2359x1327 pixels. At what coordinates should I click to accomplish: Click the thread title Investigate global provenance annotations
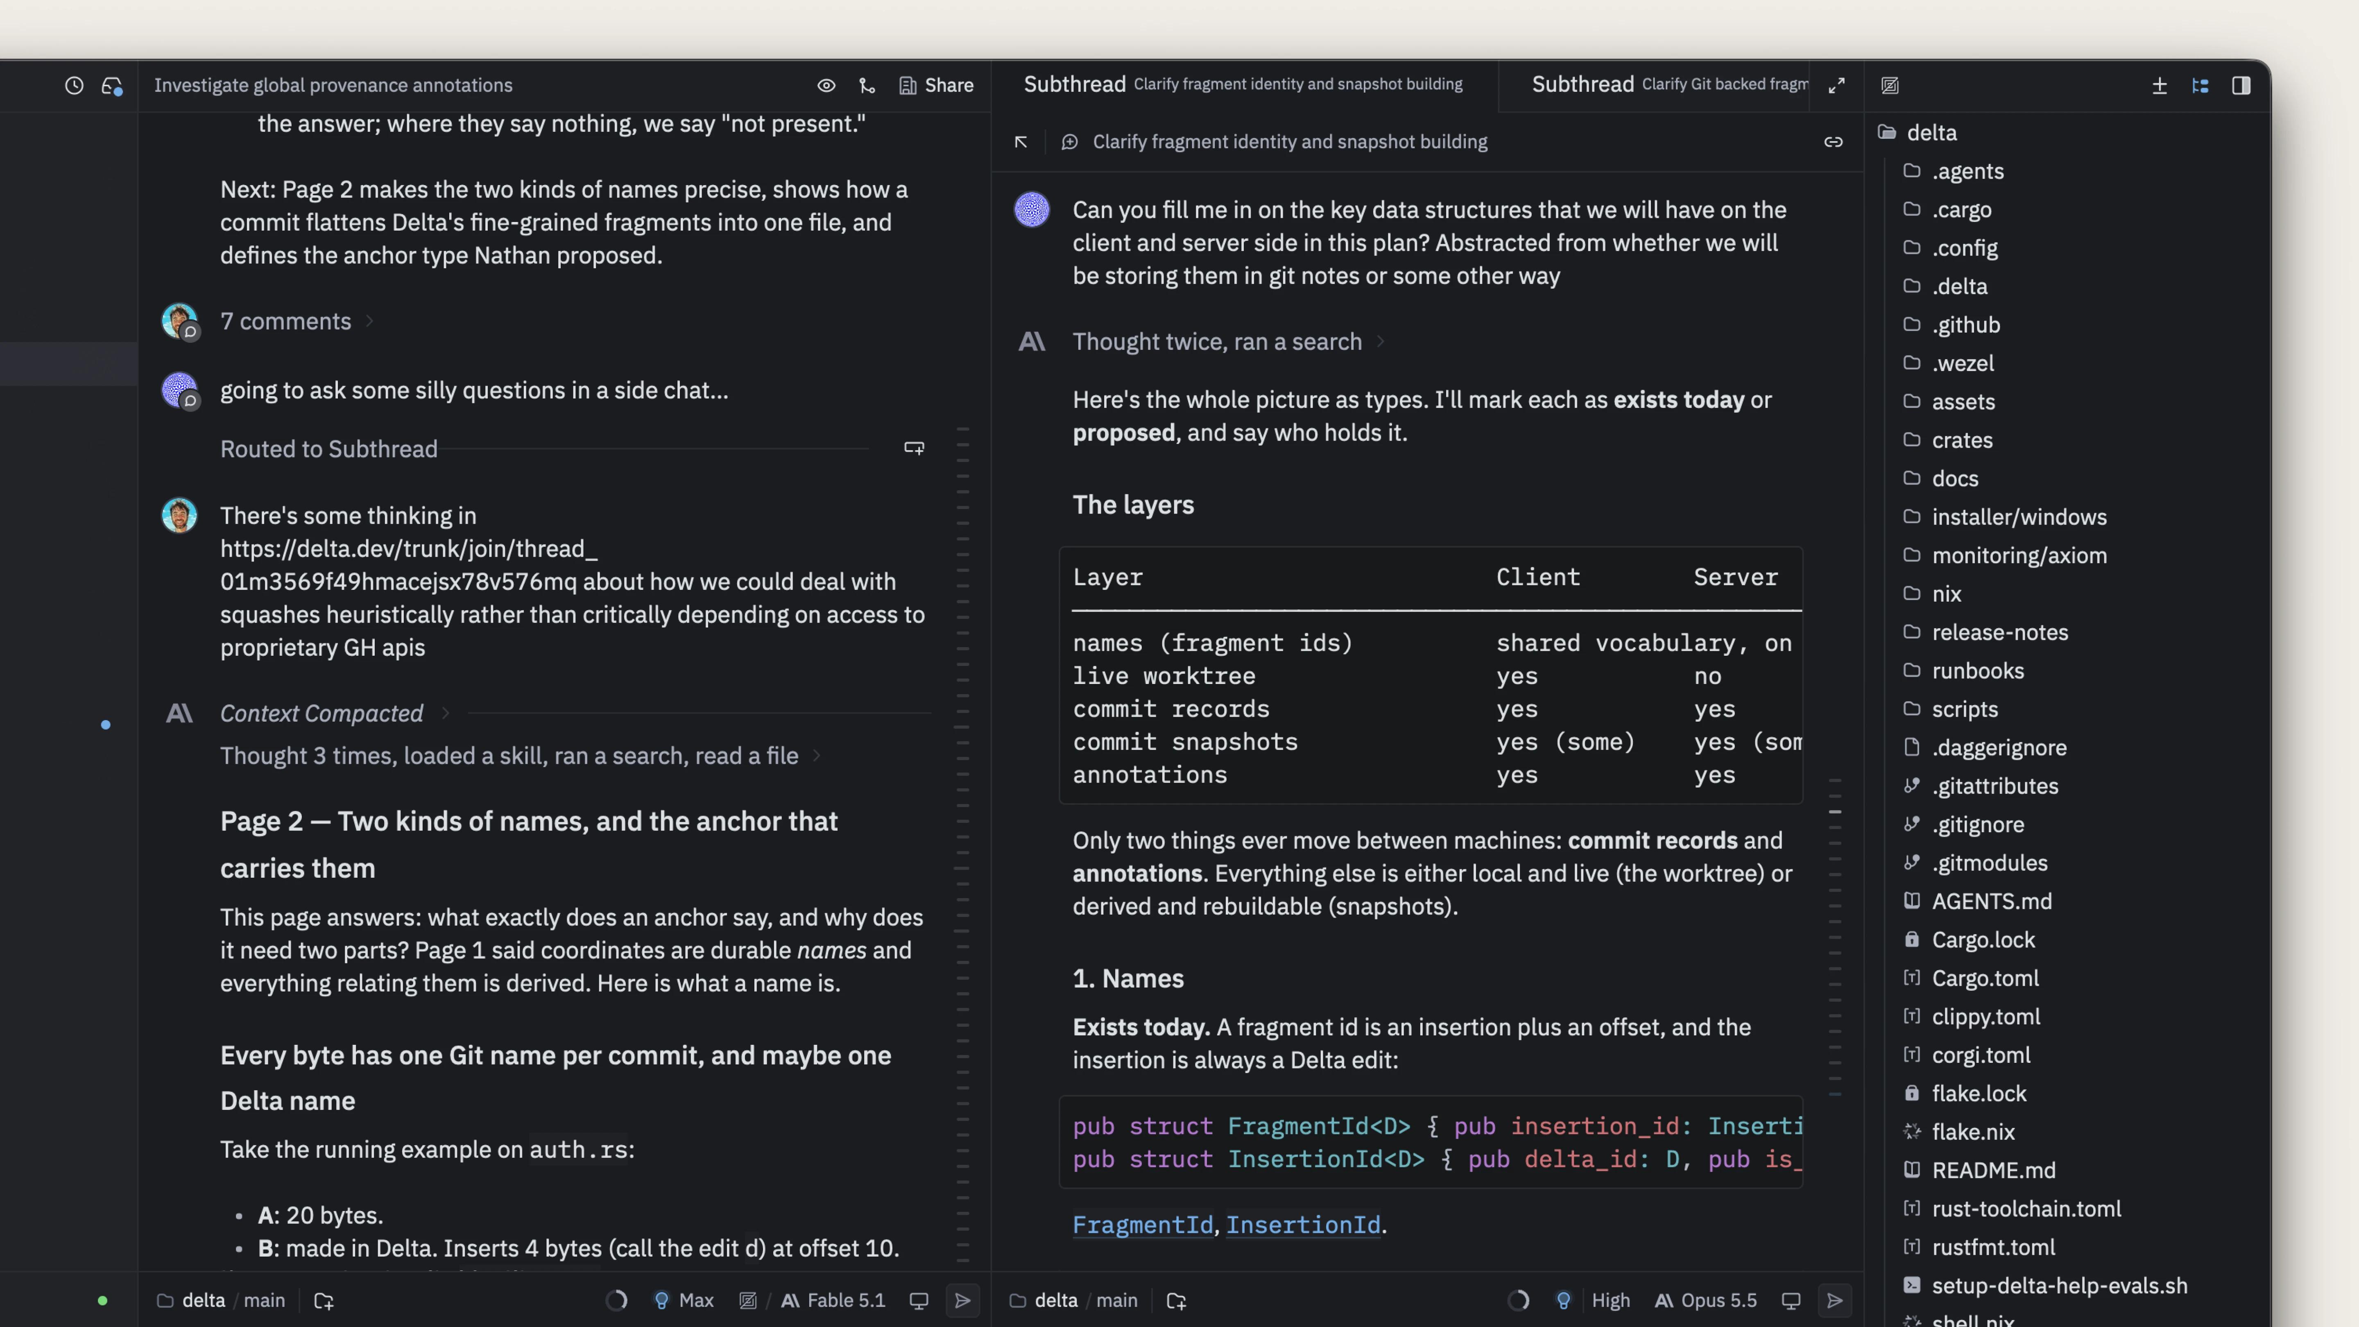click(x=333, y=85)
